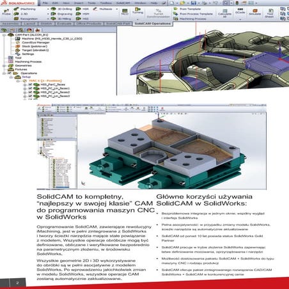
Task: Toggle checkbox for HSS_PC_Lin_faces1 operation
Action: pos(30,88)
